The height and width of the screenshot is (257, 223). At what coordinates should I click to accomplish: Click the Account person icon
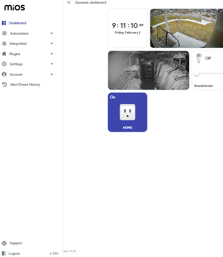(x=4, y=74)
